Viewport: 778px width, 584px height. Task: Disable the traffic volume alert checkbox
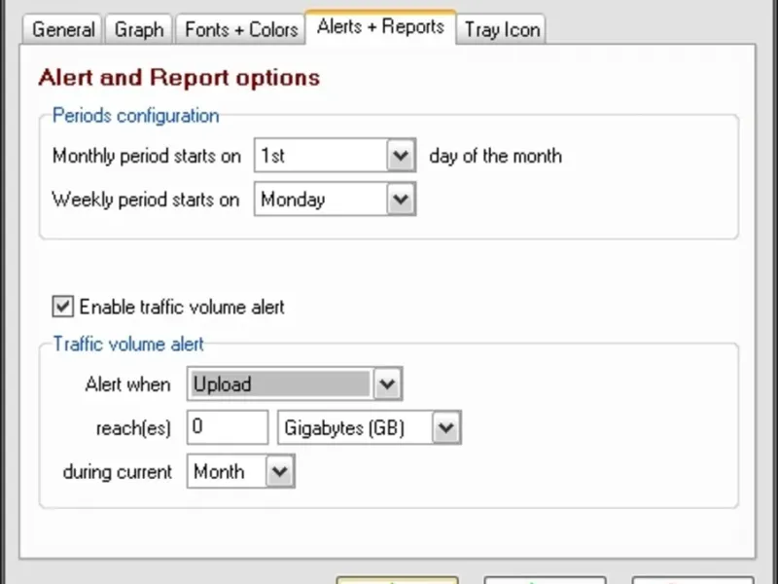pos(63,307)
